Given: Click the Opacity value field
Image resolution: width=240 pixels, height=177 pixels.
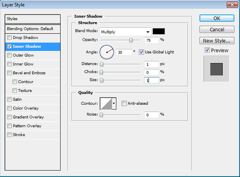Looking at the screenshot, I should tap(152, 40).
